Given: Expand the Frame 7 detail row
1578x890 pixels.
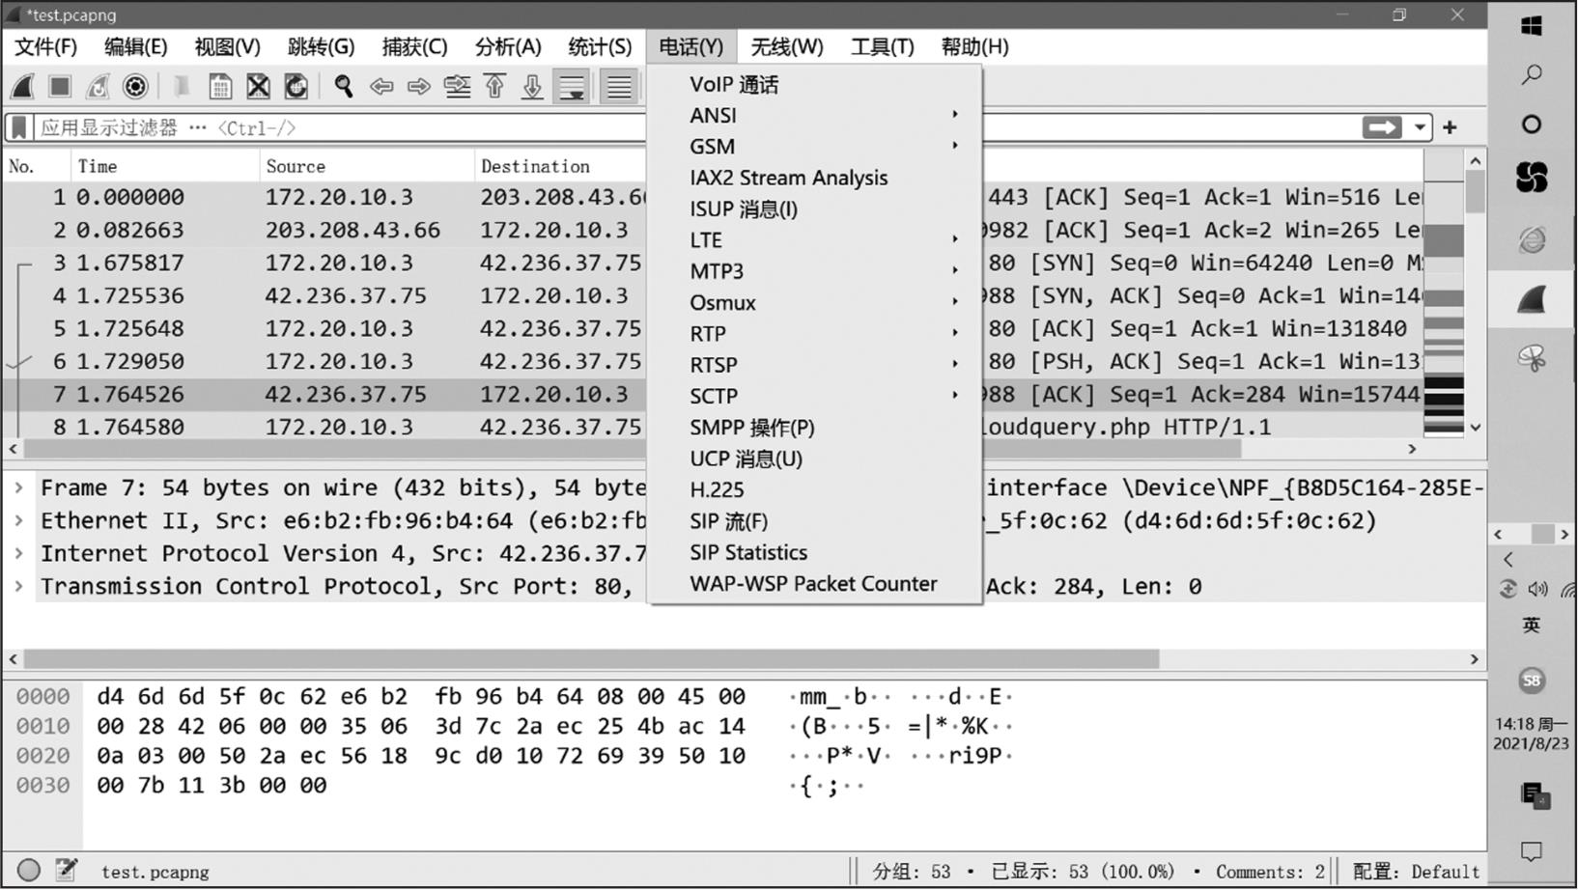Looking at the screenshot, I should pyautogui.click(x=18, y=488).
